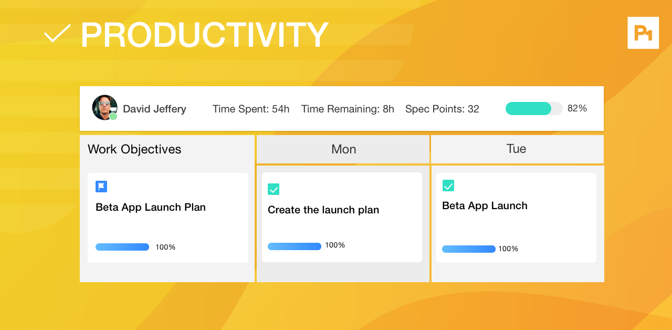672x330 pixels.
Task: Open the Create the launch plan task
Action: coord(342,217)
